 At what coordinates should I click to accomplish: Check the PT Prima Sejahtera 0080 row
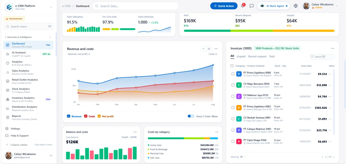click(x=233, y=74)
